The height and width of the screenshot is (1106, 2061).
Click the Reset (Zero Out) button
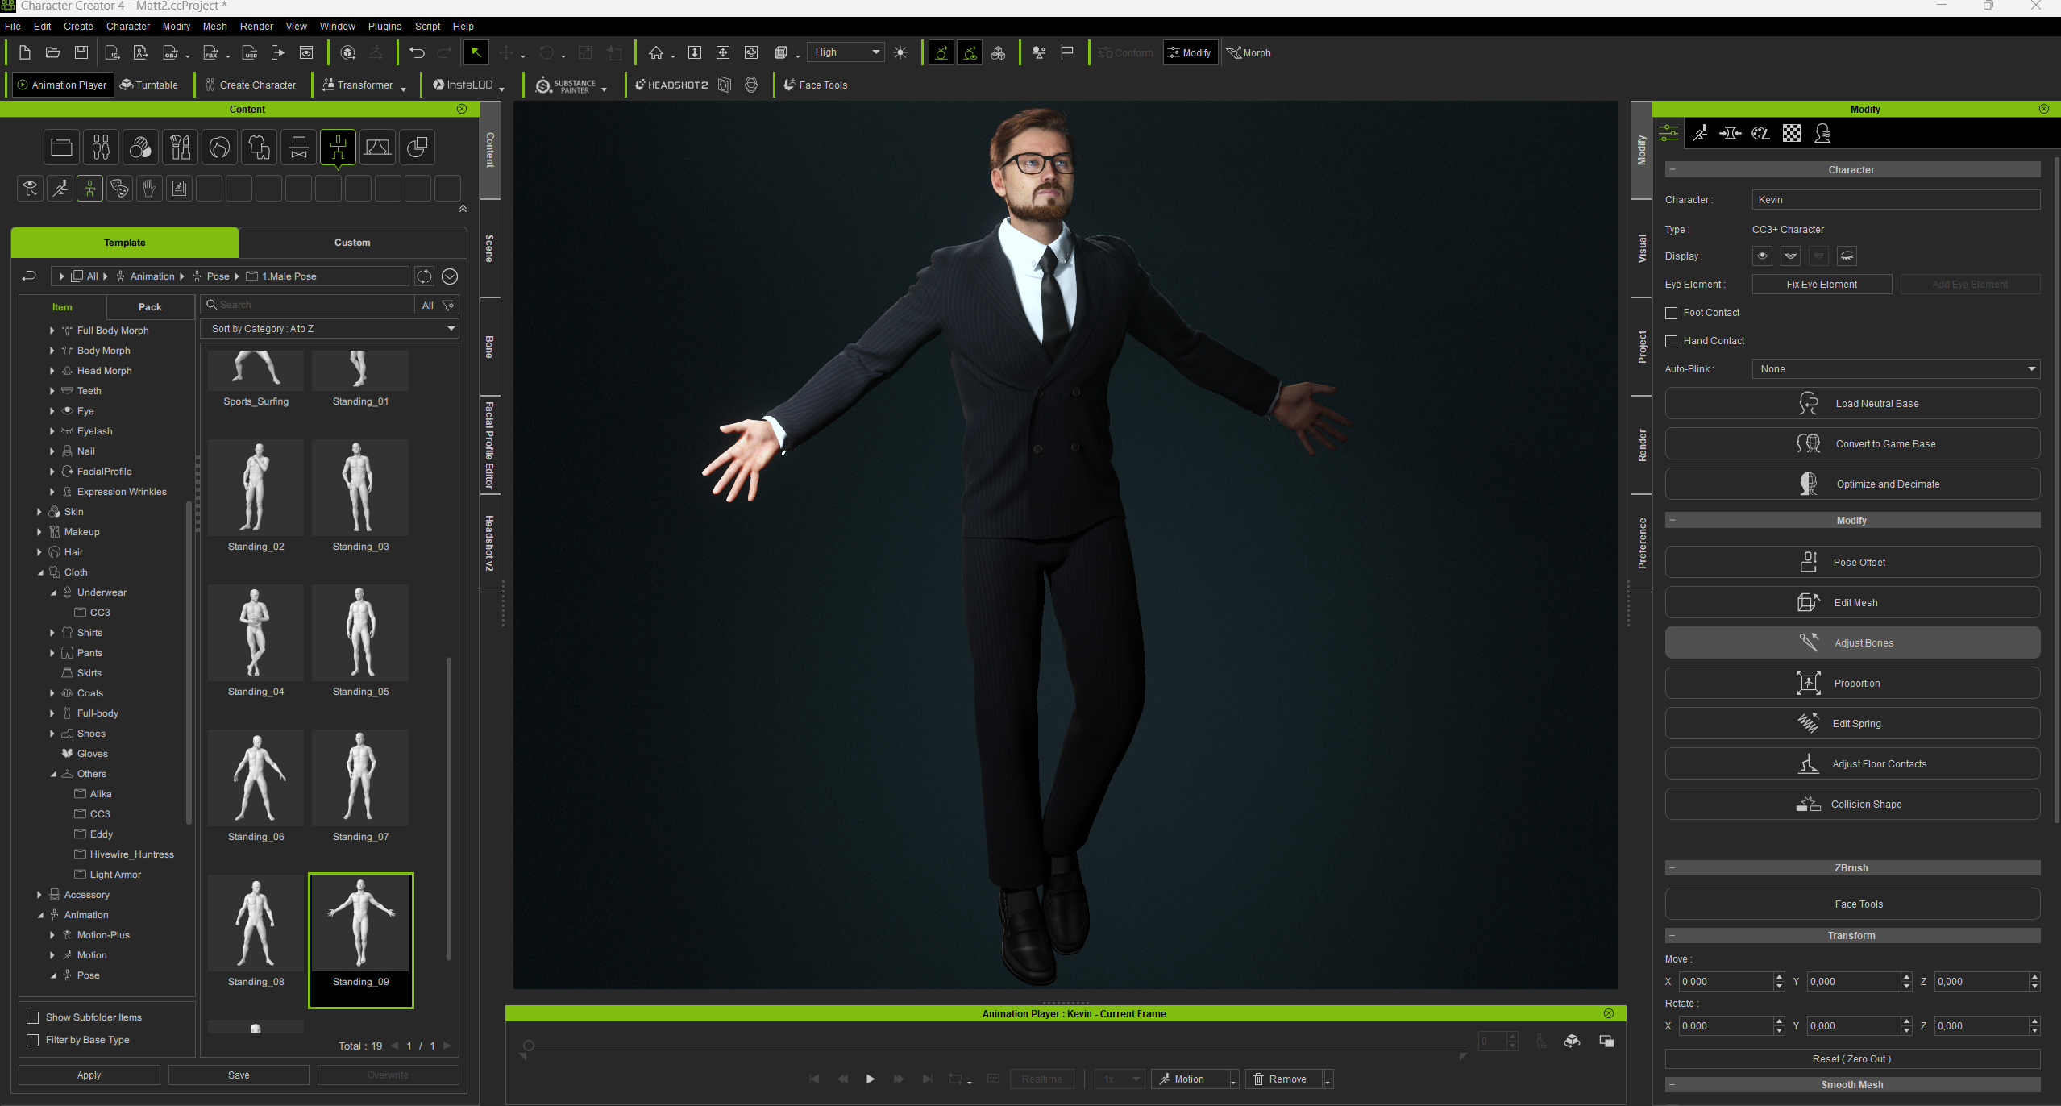1852,1059
